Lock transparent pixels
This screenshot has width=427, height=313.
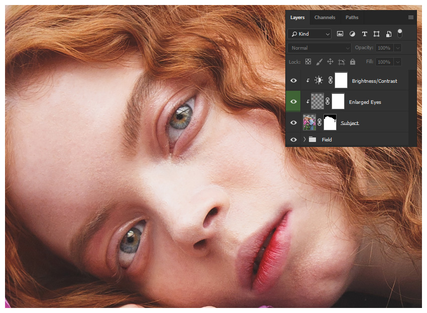pos(308,62)
